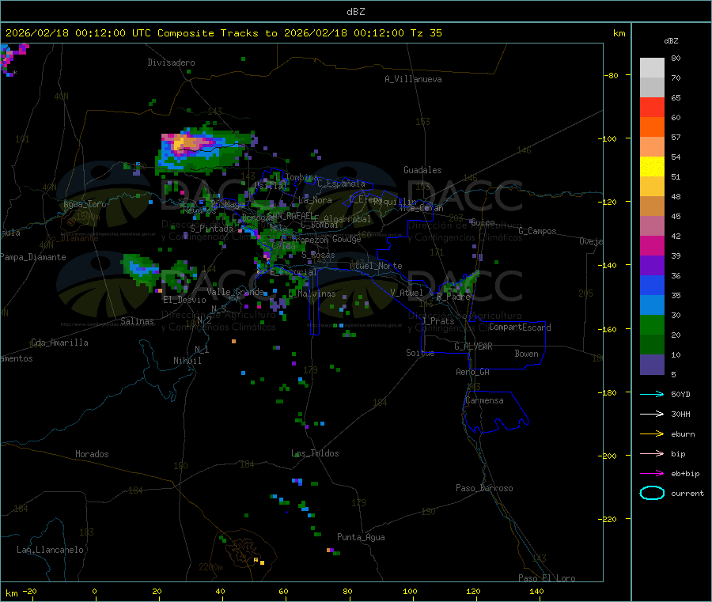Click the Atuel_Norte map label
712x602 pixels.
point(376,266)
